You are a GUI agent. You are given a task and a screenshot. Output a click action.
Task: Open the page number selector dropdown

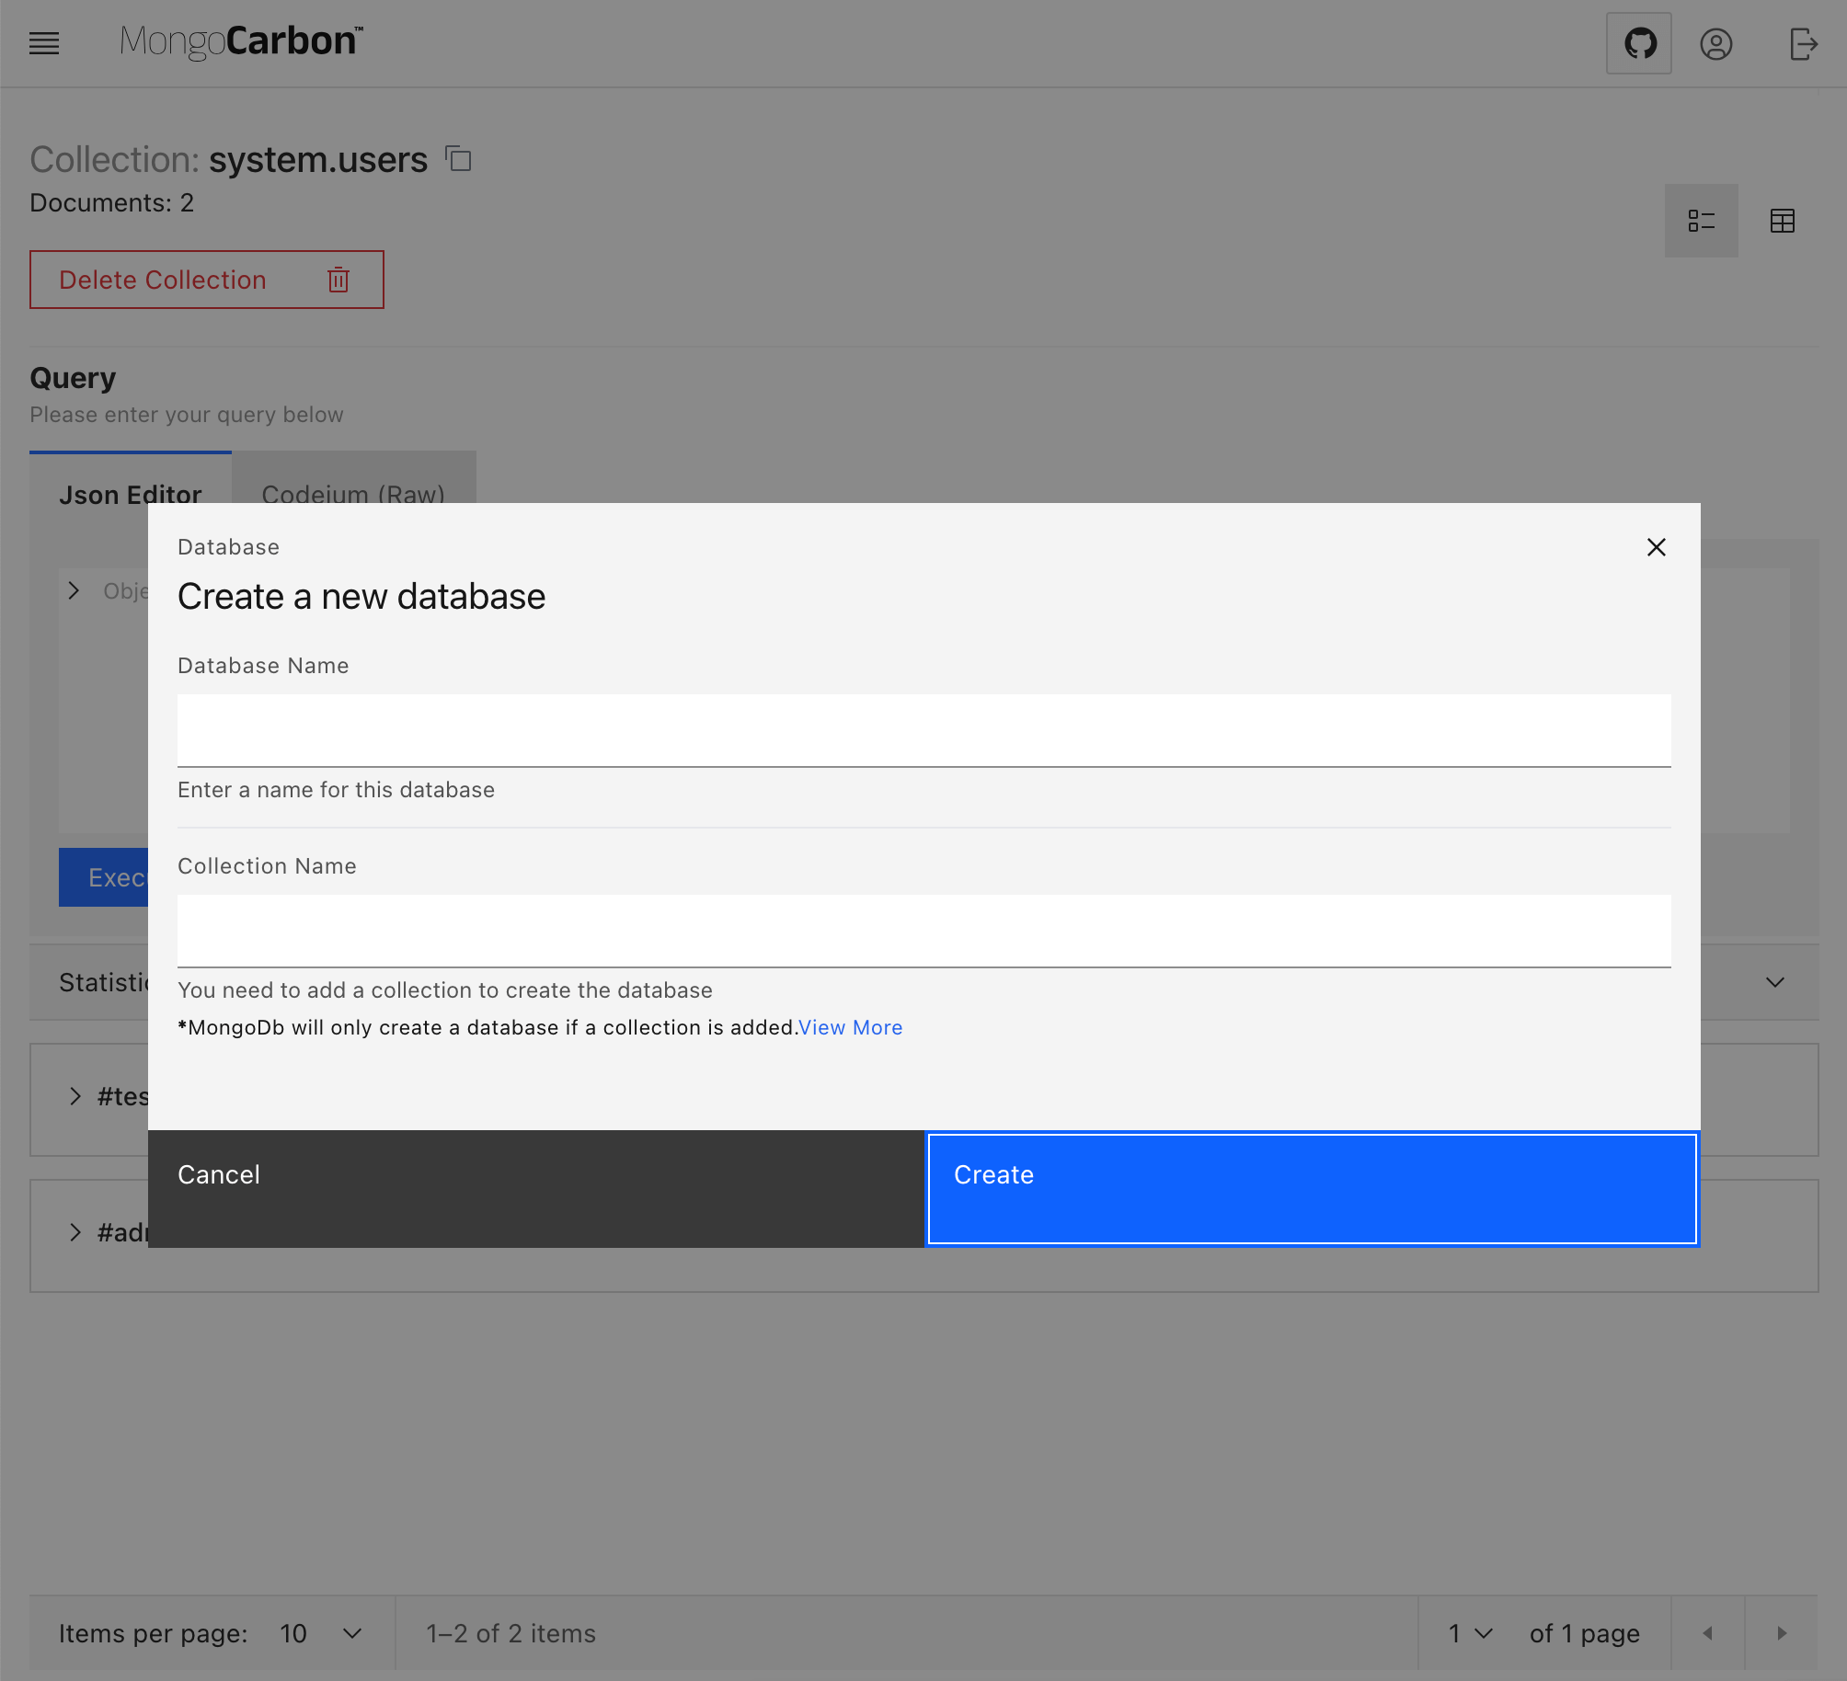(x=1466, y=1633)
